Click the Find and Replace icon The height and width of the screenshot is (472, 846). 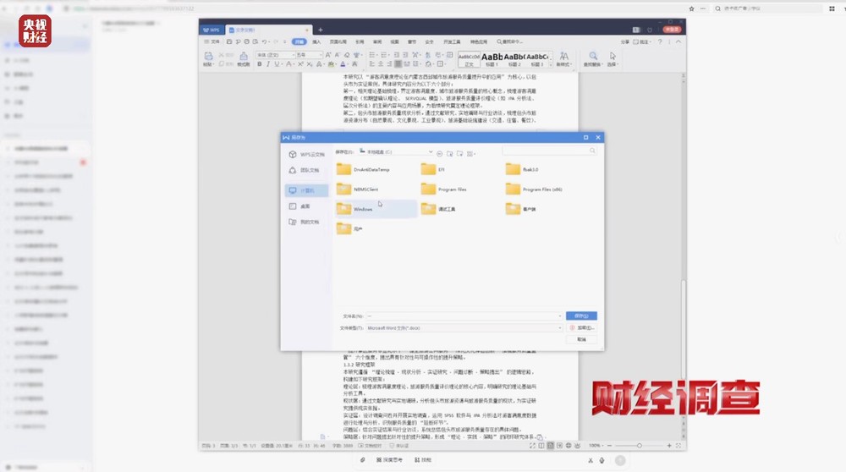pos(593,58)
